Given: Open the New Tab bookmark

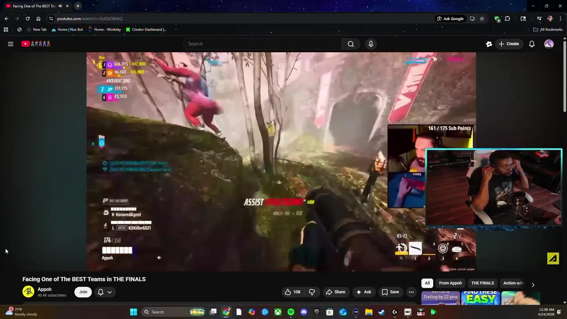Looking at the screenshot, I should click(x=36, y=30).
